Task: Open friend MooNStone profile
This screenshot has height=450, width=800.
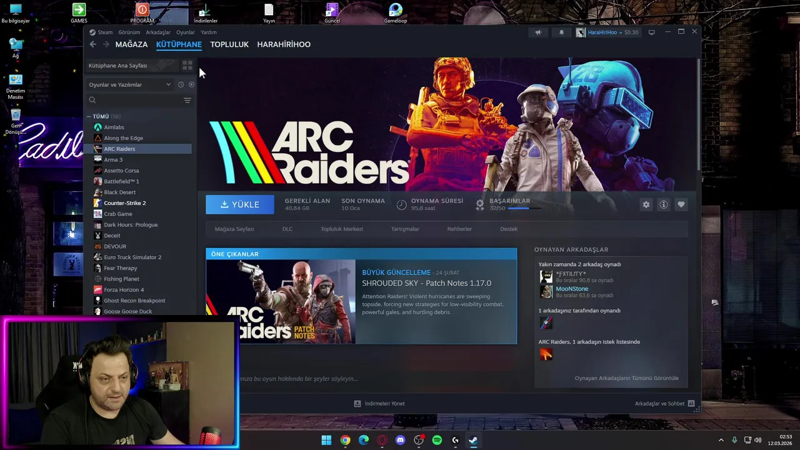Action: click(572, 289)
